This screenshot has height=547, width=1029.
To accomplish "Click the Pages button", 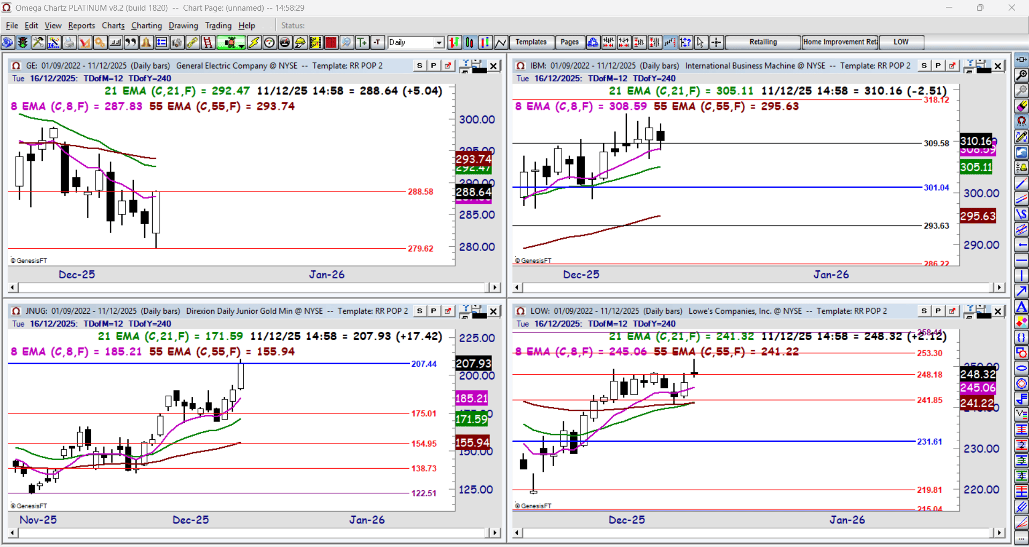I will [570, 42].
